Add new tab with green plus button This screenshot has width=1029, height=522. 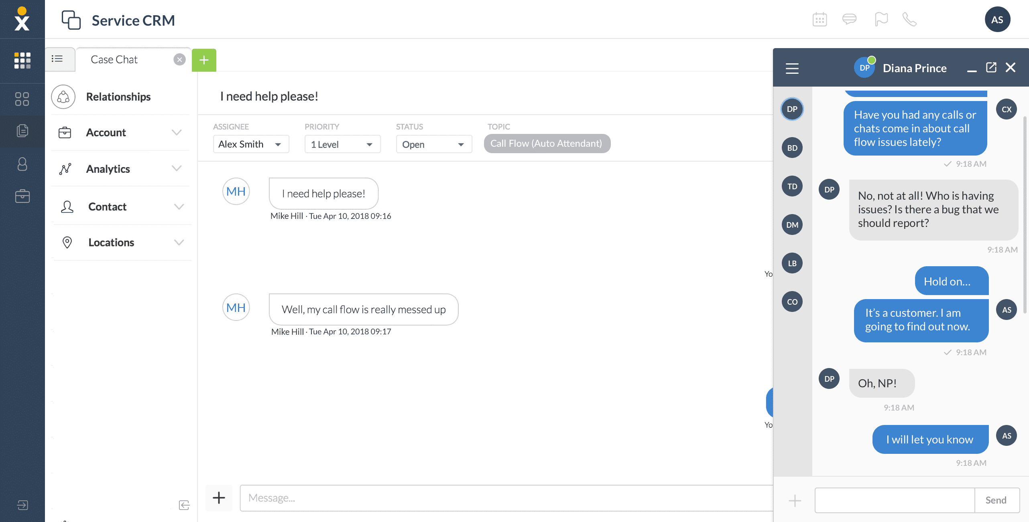(x=204, y=60)
